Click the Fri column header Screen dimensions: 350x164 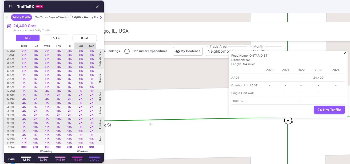pyautogui.click(x=69, y=46)
